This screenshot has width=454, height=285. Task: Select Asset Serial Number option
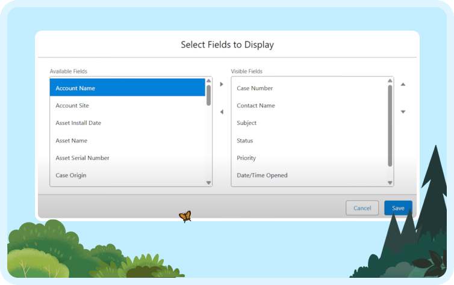pyautogui.click(x=128, y=158)
